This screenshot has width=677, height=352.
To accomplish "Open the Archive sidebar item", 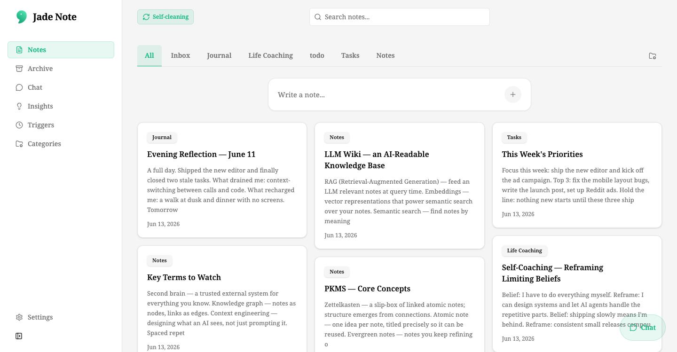I will click(x=61, y=69).
